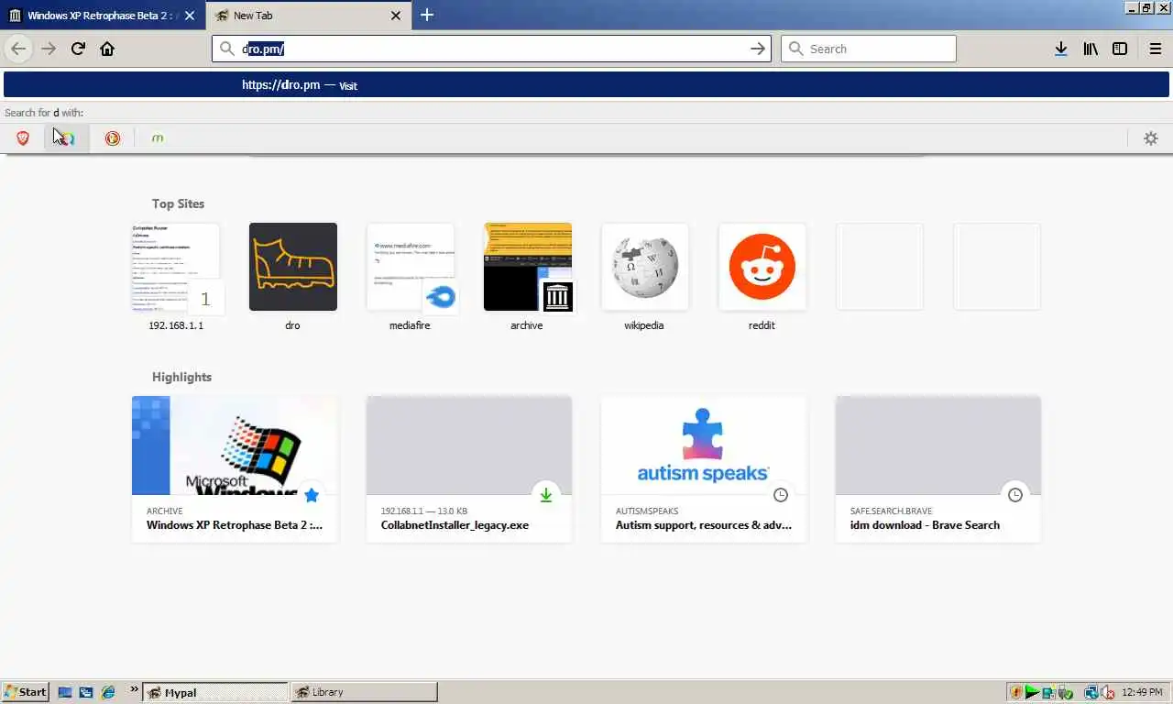This screenshot has height=704, width=1173.
Task: Visit the https://dro.pm suggestion
Action: pyautogui.click(x=586, y=84)
